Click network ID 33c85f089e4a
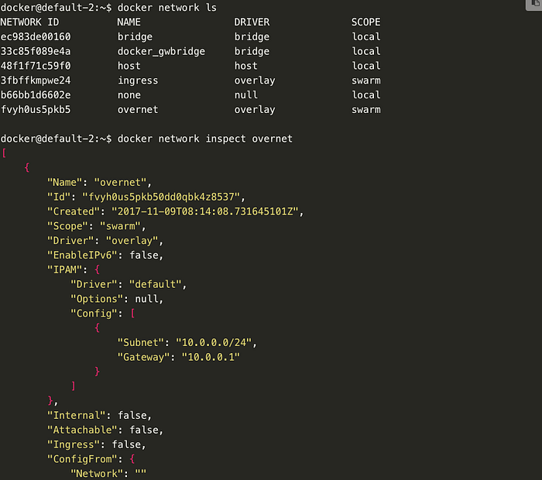 [x=36, y=51]
